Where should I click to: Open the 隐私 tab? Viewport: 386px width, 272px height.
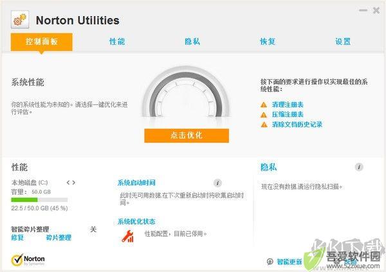coord(192,42)
